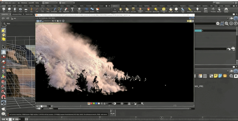Click the first tab in right shelf set
Viewport: 238px width, 121px height.
pos(116,6)
